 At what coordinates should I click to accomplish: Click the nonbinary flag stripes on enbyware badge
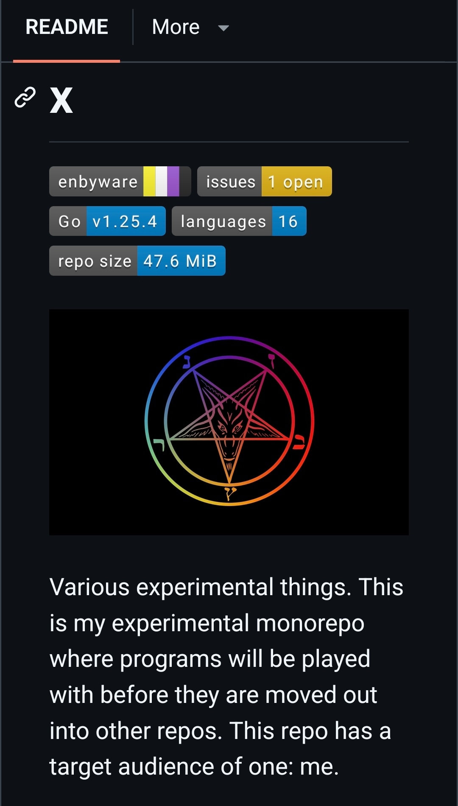pyautogui.click(x=162, y=182)
